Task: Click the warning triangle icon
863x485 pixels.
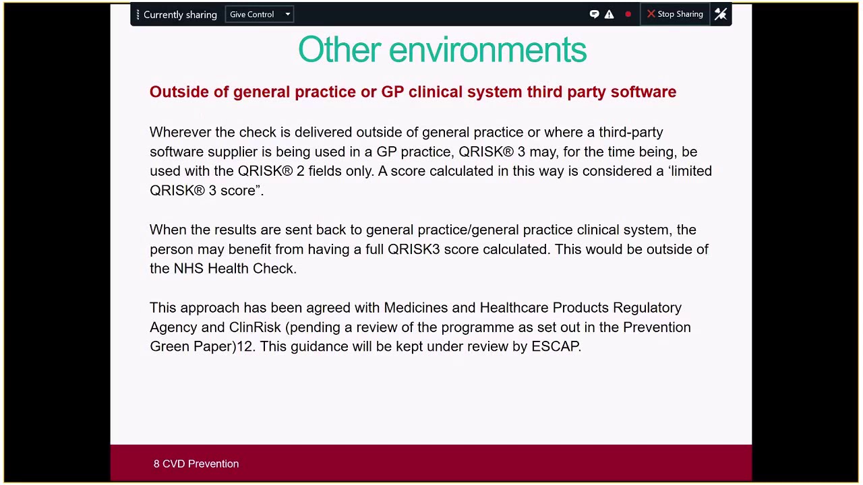Action: [x=609, y=14]
